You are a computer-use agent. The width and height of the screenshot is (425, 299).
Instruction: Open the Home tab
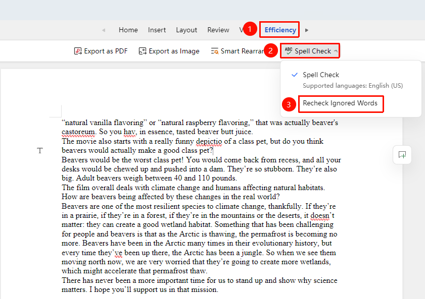pos(128,30)
